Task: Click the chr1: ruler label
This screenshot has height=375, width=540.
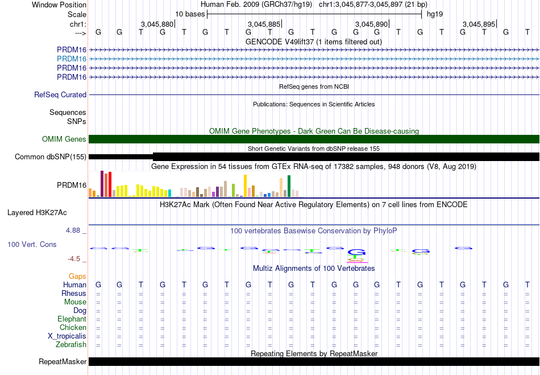Action: click(78, 24)
